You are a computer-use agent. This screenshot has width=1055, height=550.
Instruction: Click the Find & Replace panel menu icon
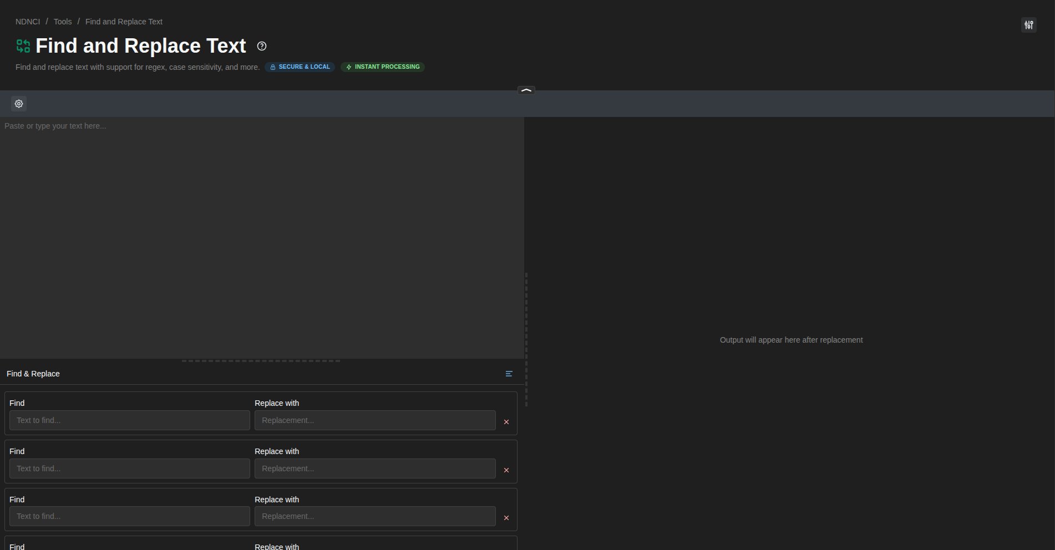(x=509, y=374)
